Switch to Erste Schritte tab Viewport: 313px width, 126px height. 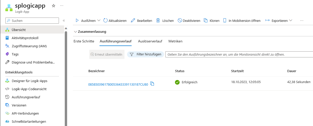pyautogui.click(x=84, y=41)
